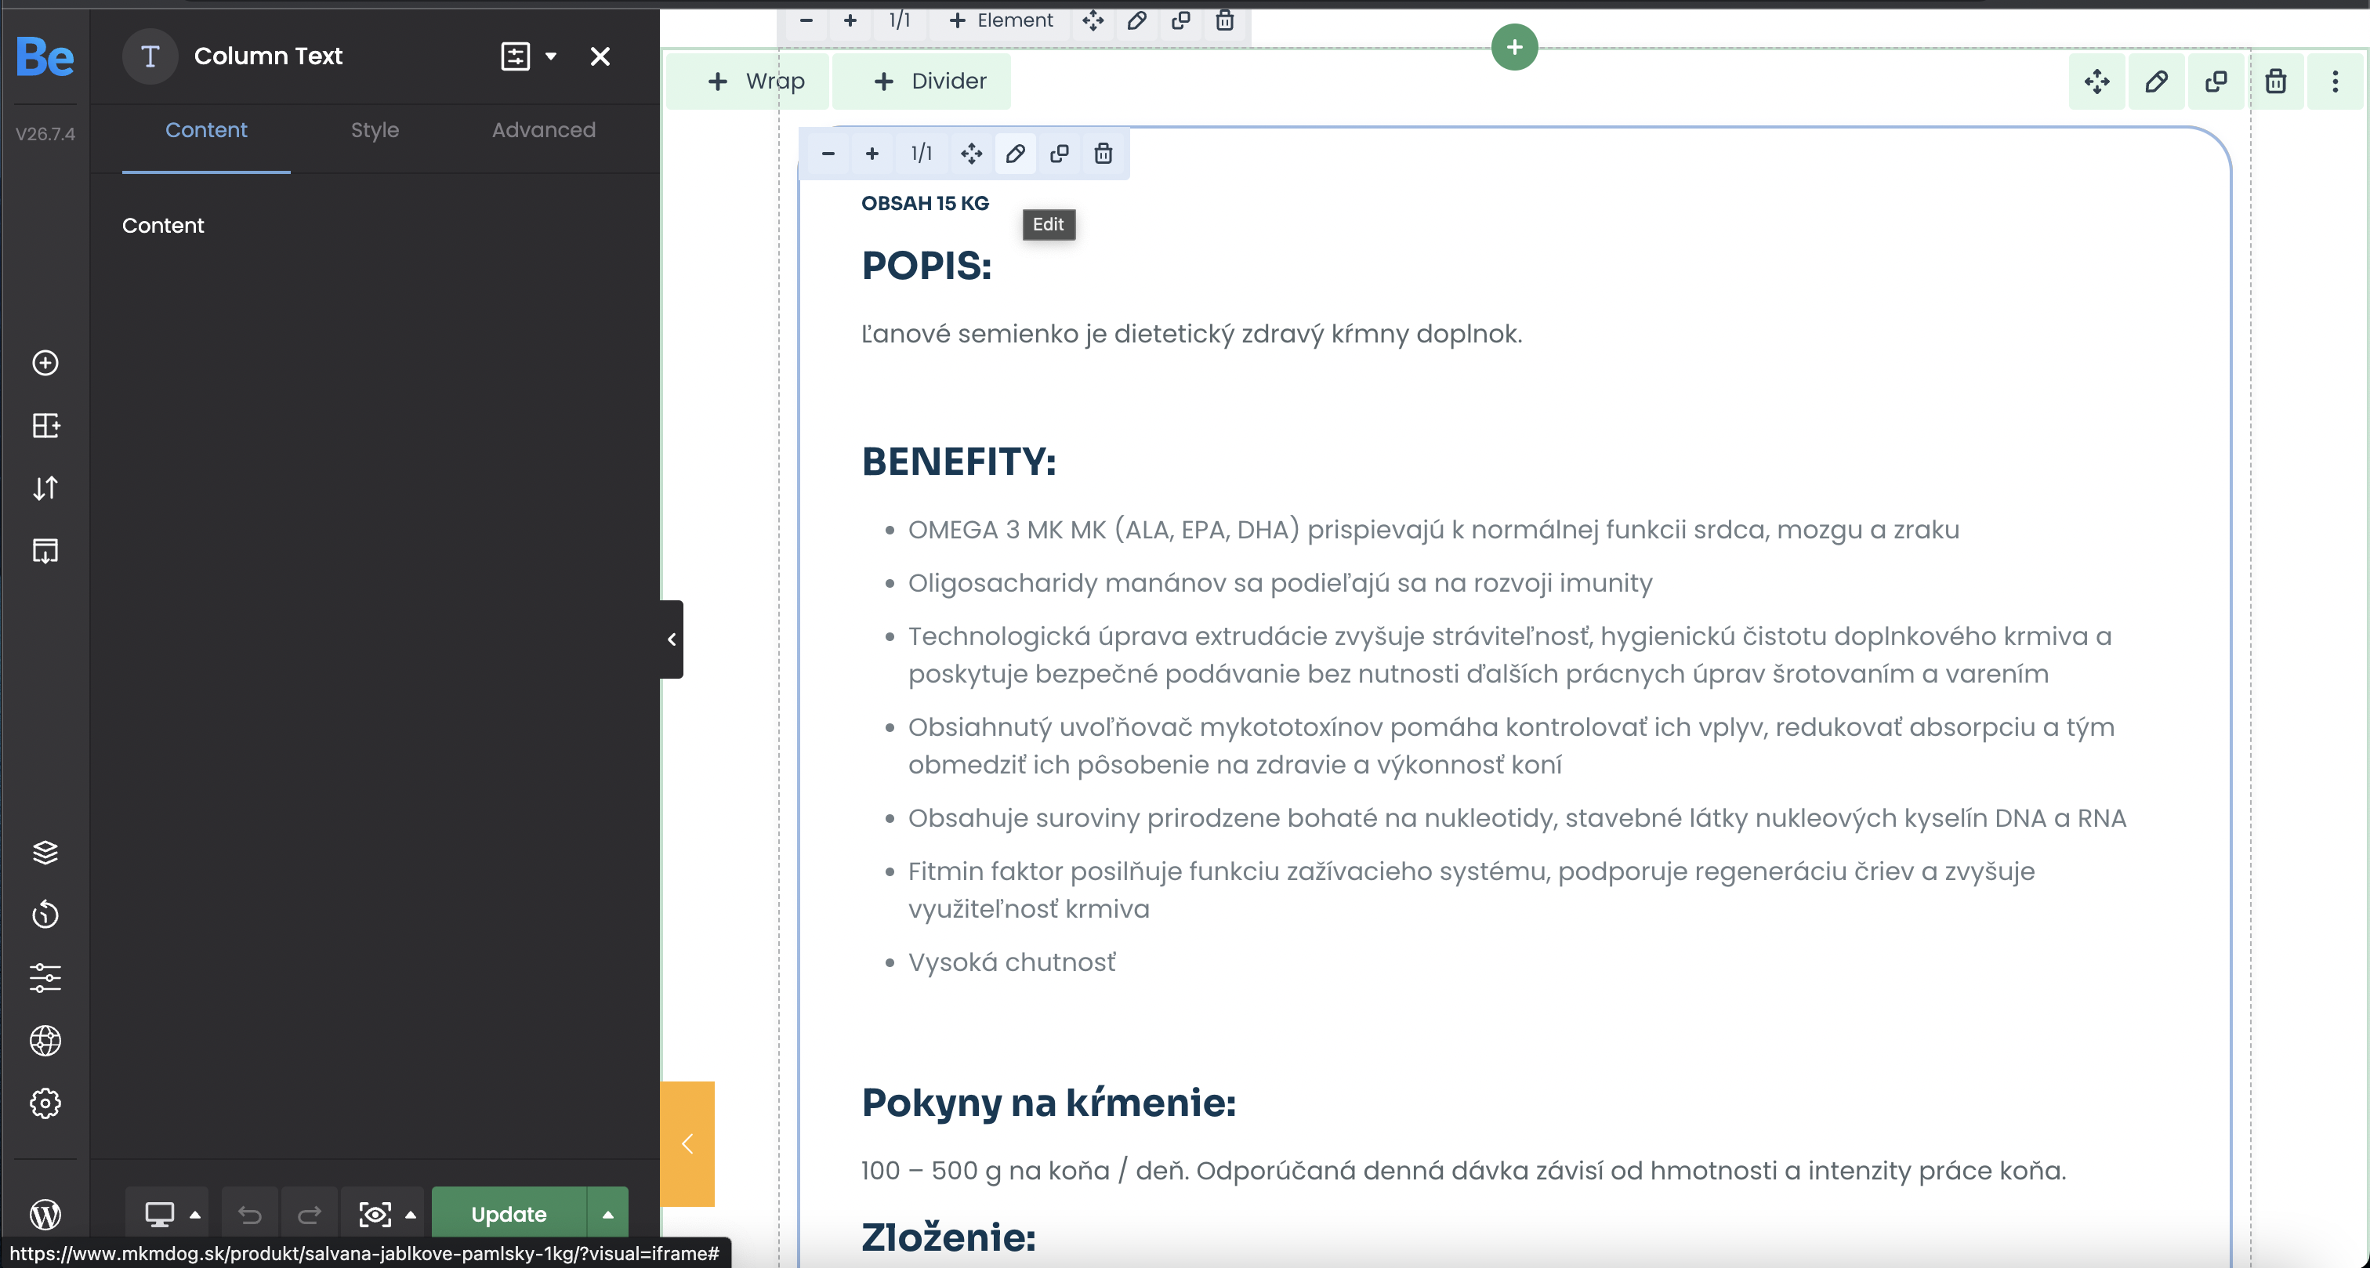Click the top wrap edit pencil icon
The height and width of the screenshot is (1268, 2370).
(x=1136, y=20)
